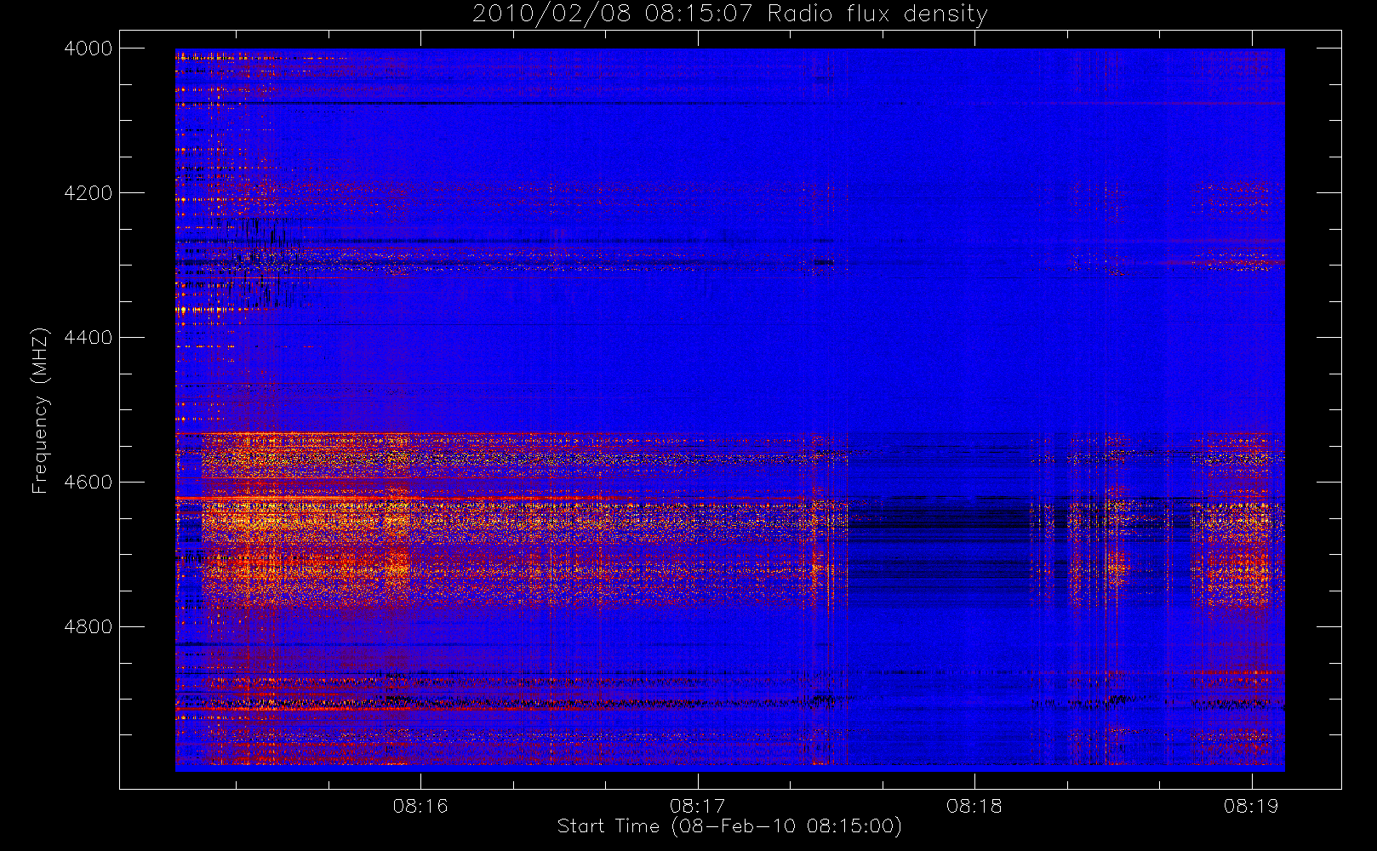1377x851 pixels.
Task: Click the 4600 frequency tick label
Action: 89,483
